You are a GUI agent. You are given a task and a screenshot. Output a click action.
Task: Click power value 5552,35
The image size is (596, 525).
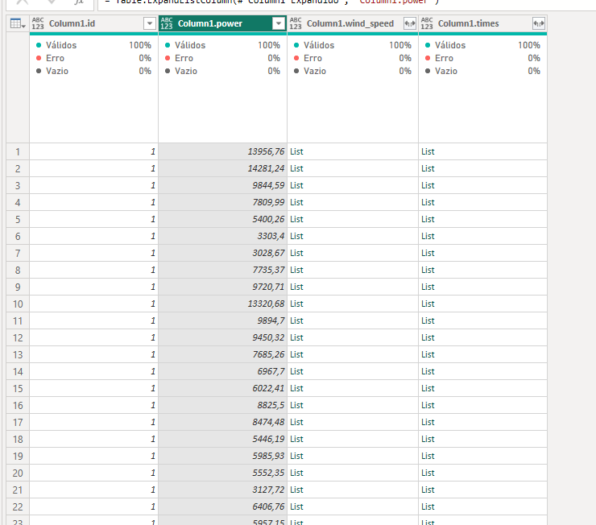(268, 473)
